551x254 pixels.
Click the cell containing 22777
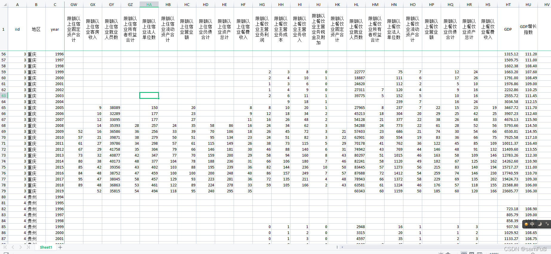356,72
